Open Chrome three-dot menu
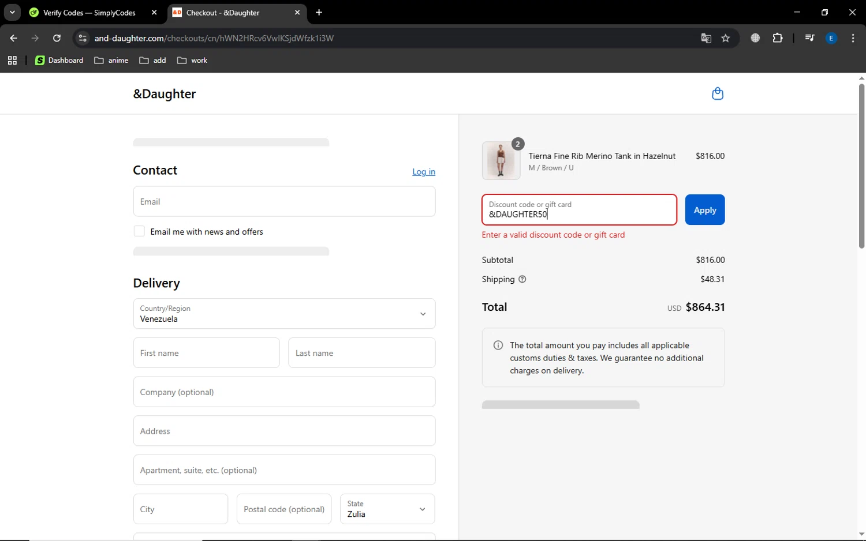Viewport: 866px width, 541px height. 853,38
